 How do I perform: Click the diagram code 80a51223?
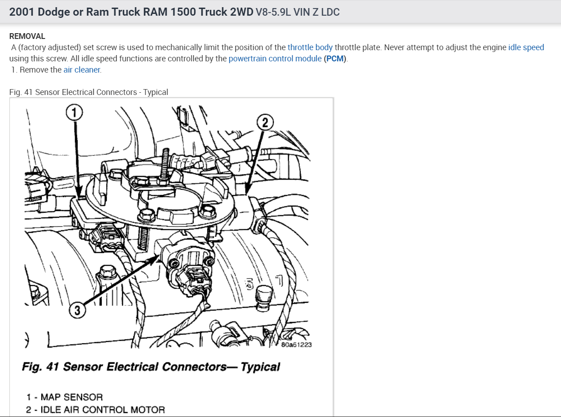coord(296,344)
